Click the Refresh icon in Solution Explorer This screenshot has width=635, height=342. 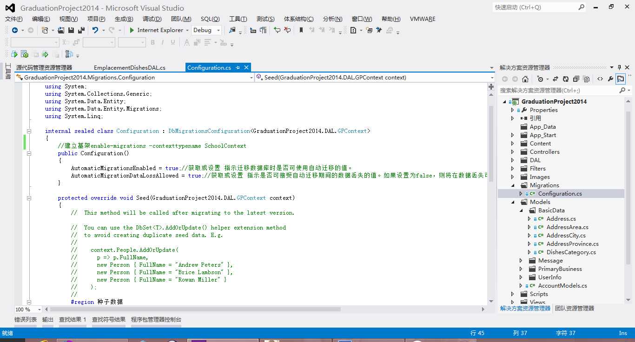tap(566, 79)
